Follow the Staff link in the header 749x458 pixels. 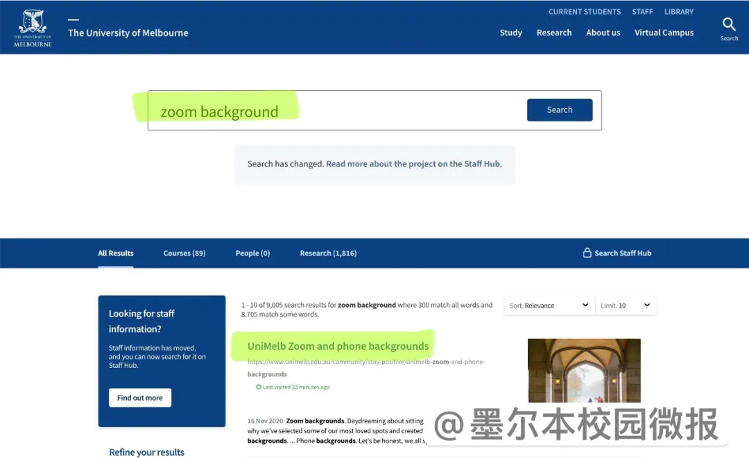click(642, 12)
